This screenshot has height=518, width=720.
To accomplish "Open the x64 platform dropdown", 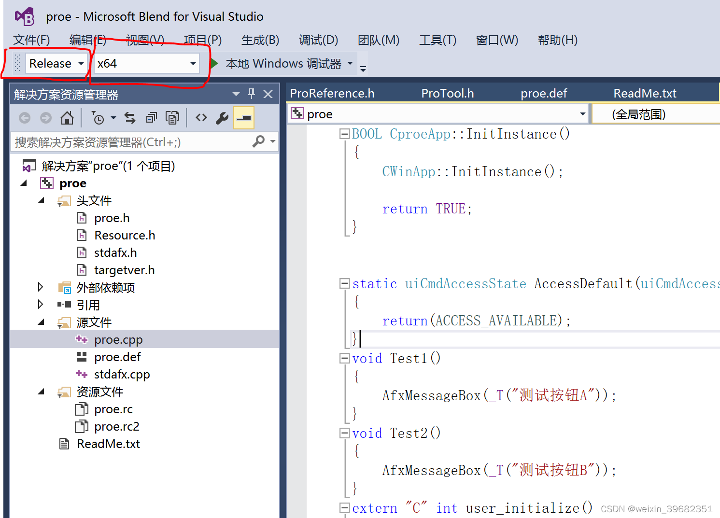I will 146,64.
